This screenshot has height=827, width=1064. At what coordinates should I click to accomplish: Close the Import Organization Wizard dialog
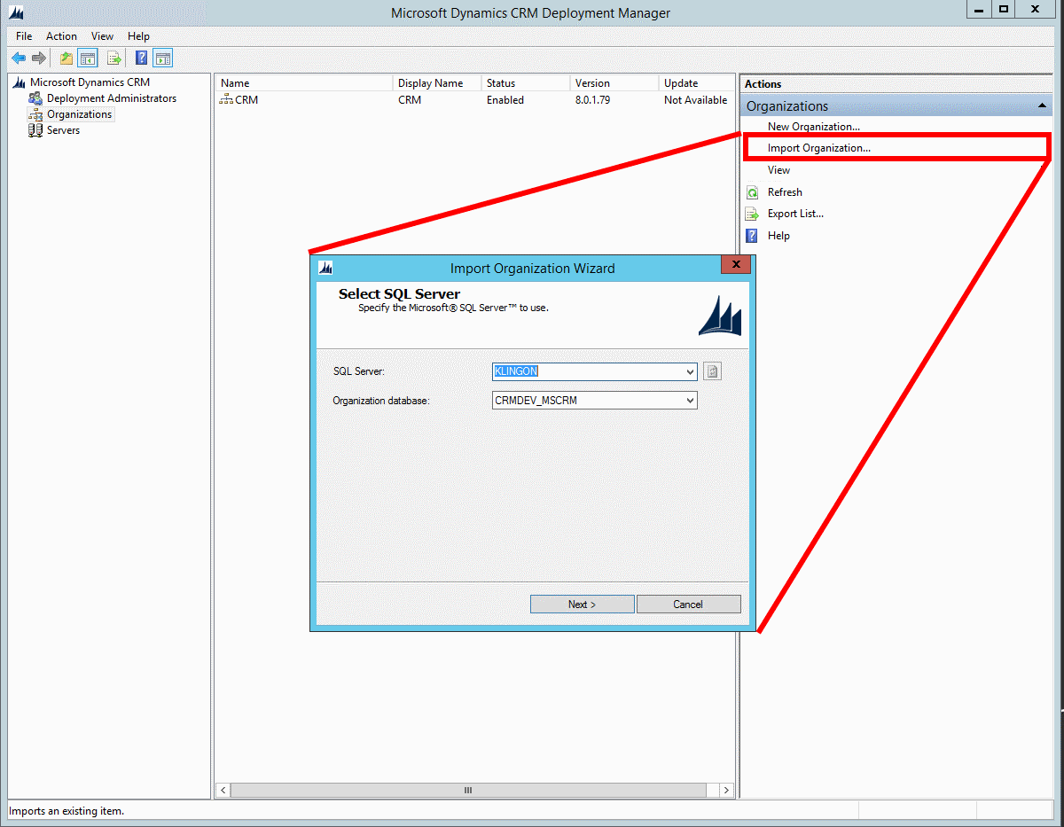click(736, 265)
